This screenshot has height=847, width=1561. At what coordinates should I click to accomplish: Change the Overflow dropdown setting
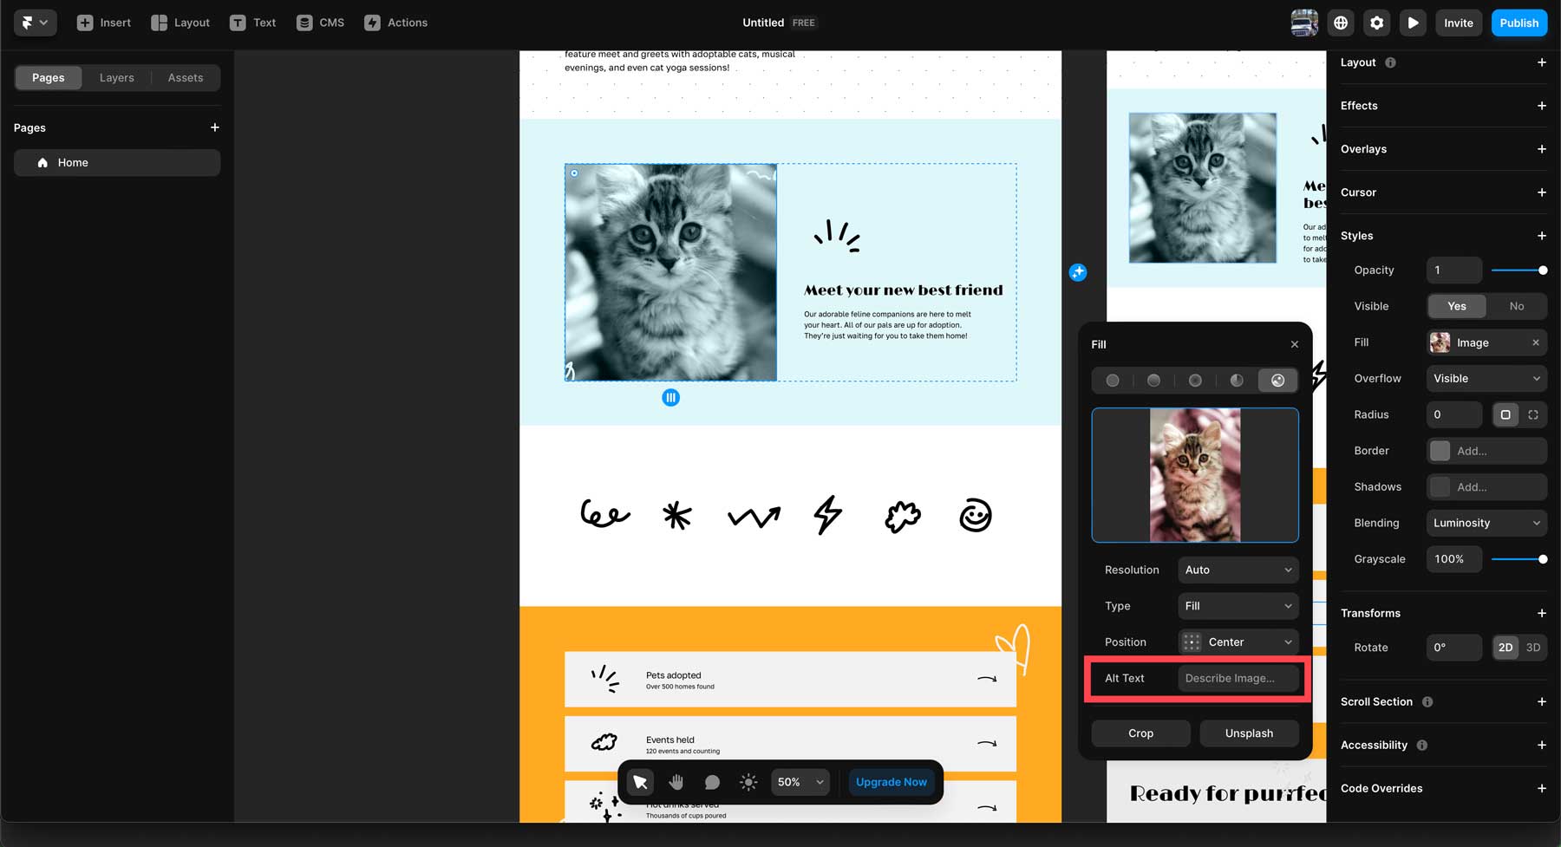pos(1486,379)
